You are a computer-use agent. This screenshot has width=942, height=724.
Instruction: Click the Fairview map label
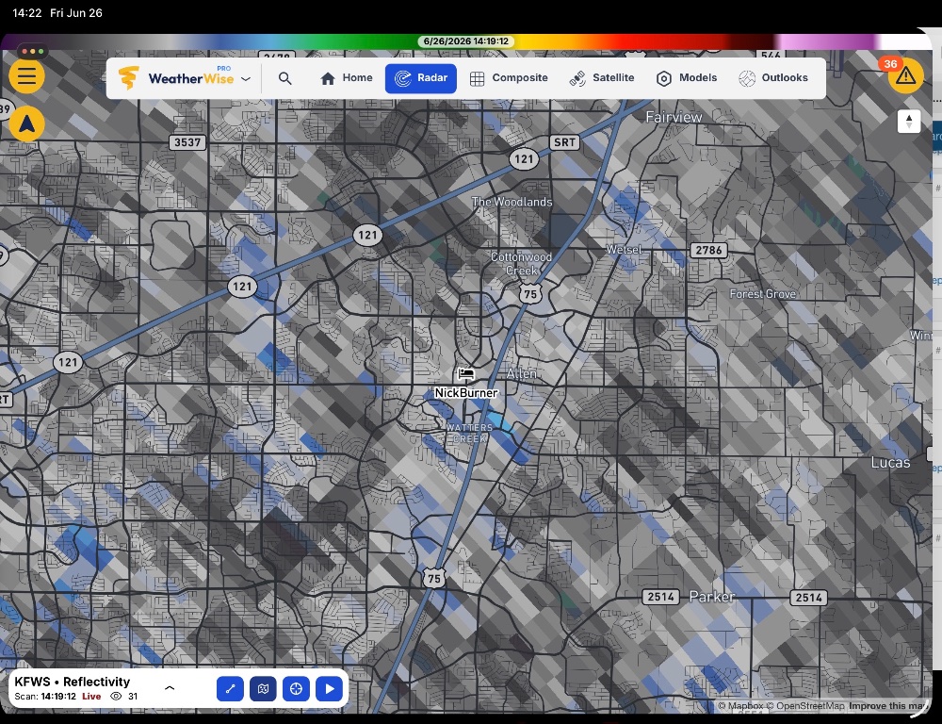click(674, 117)
